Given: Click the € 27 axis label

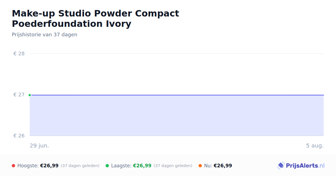Looking at the screenshot, I should 19,95.
